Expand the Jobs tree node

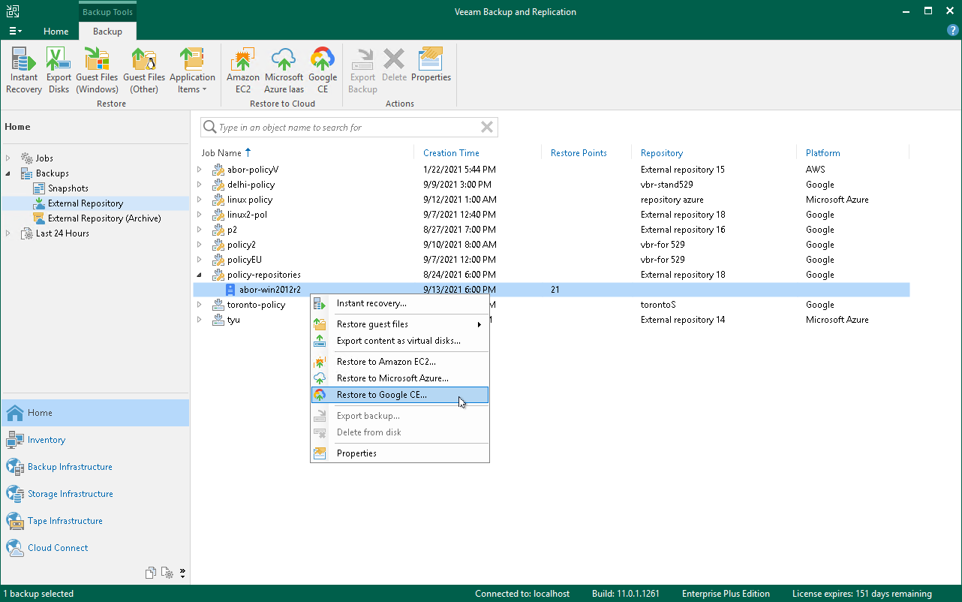[x=9, y=158]
